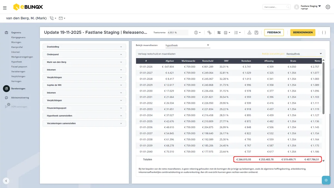This screenshot has height=188, width=334.
Task: Expand the Verzekeringen samenstellen section
Action: click(x=84, y=123)
